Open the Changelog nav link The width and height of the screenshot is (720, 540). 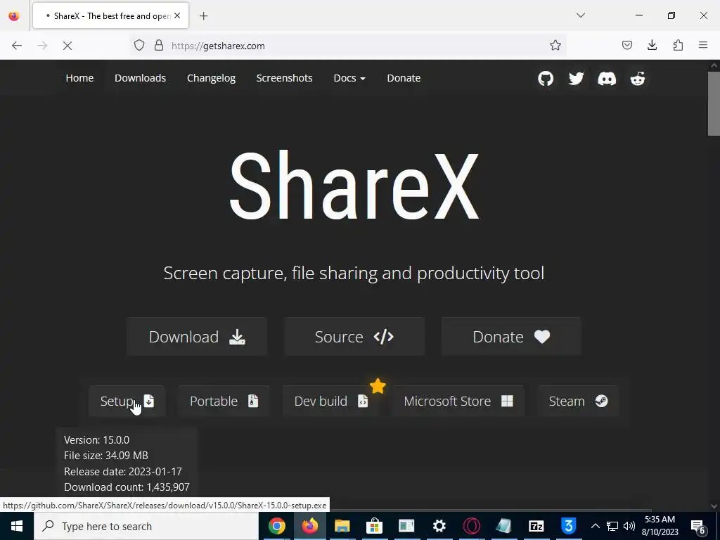(211, 78)
